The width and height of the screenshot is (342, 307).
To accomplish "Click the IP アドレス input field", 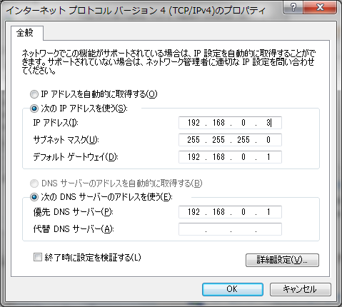I will (x=230, y=123).
